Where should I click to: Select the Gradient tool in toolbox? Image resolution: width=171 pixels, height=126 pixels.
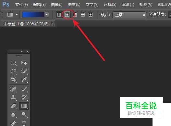pyautogui.click(x=24, y=106)
